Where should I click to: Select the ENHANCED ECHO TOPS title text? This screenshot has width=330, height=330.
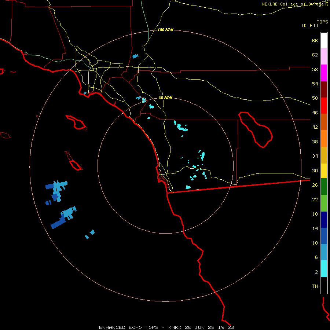tap(129, 327)
